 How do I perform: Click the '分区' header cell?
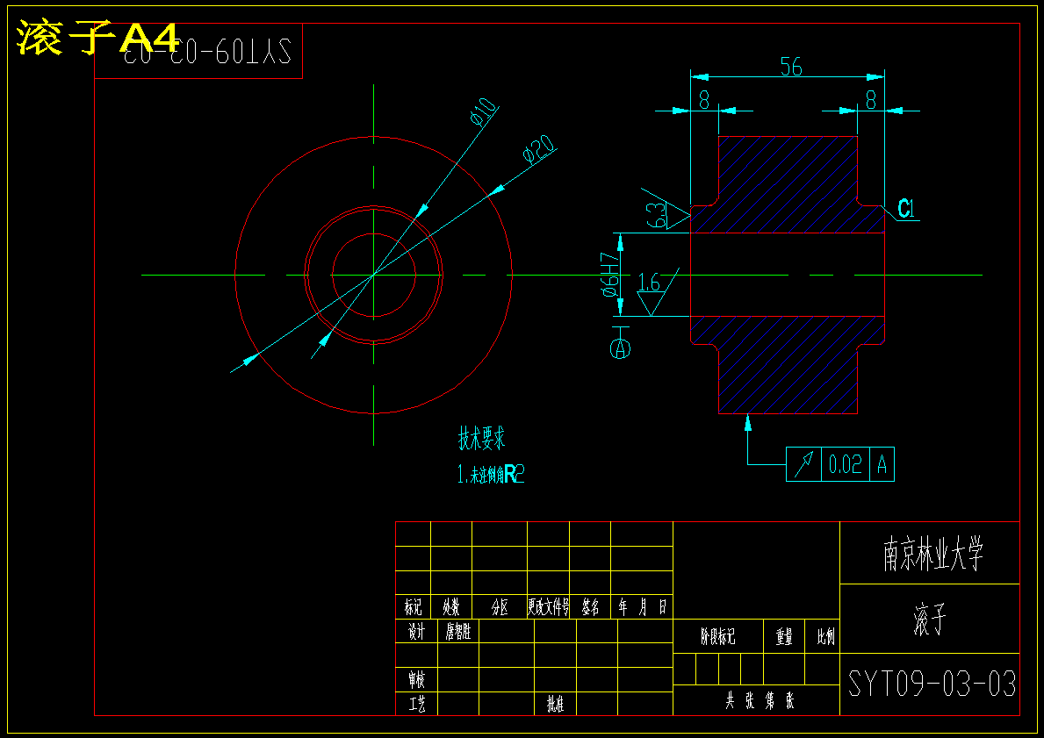point(500,607)
